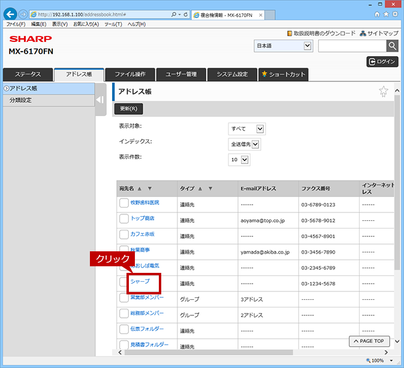Open the 日本語 language dropdown

[x=284, y=46]
